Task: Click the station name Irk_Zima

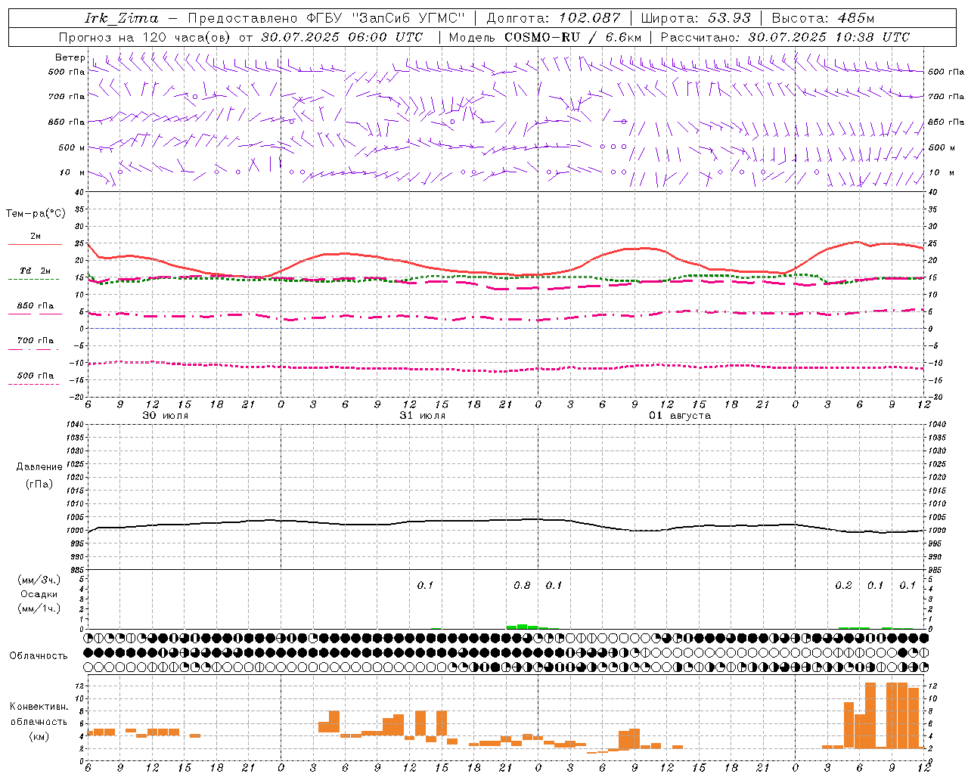Action: [x=122, y=18]
